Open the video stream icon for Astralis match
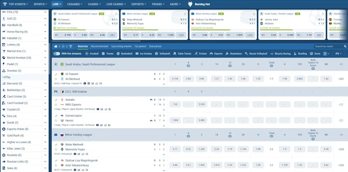Image resolution: width=348 pixels, height=172 pixels. (x=98, y=109)
